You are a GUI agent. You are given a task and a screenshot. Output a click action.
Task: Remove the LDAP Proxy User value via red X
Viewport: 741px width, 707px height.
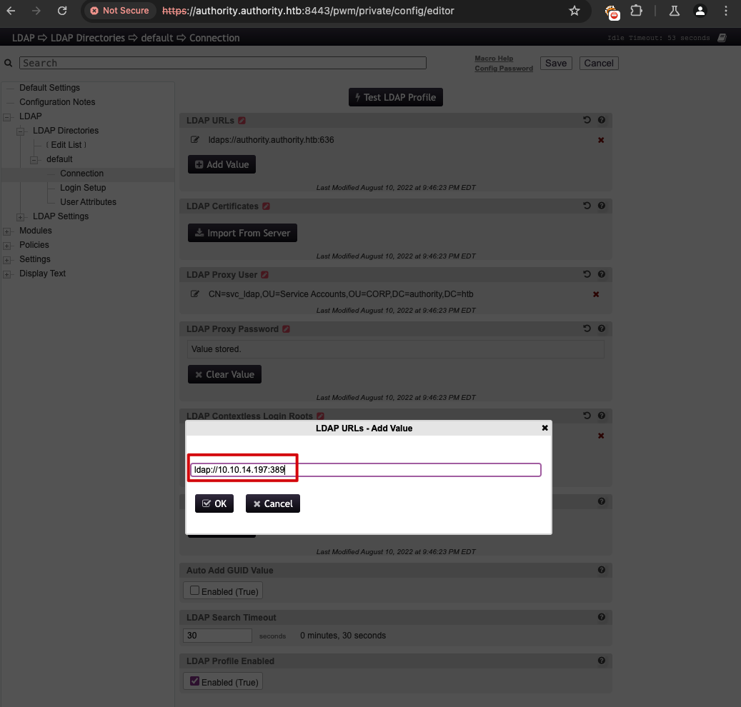(x=596, y=294)
